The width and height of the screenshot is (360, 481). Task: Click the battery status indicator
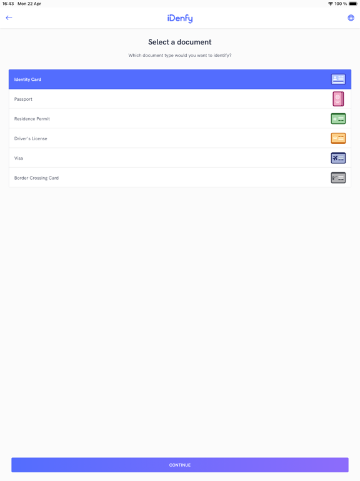(353, 4)
